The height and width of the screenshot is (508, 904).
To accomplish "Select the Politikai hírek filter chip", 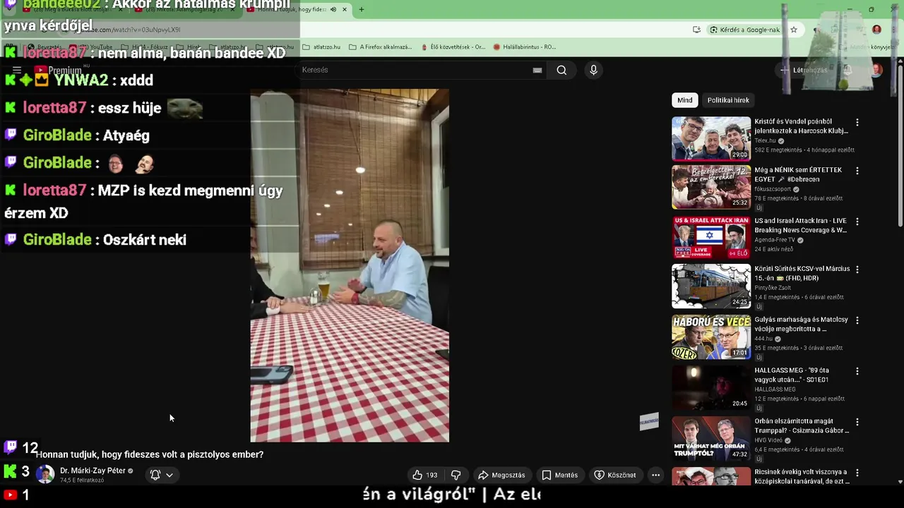I will point(728,100).
